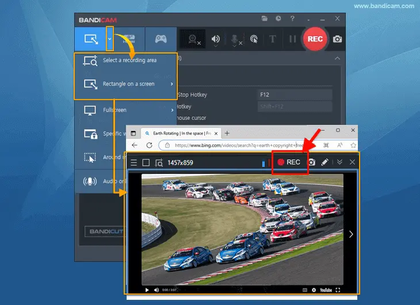Open the recording rectangle hamburger menu
This screenshot has height=305, width=420.
133,163
